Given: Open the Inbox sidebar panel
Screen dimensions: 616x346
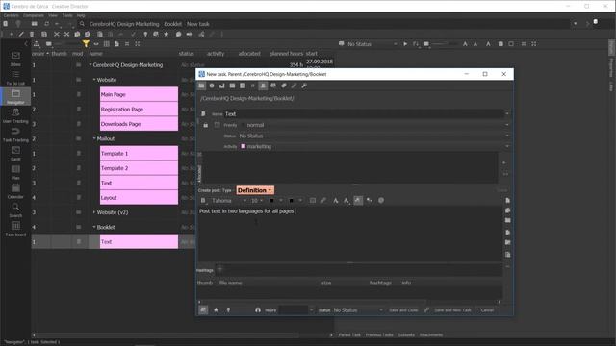Looking at the screenshot, I should pos(15,59).
